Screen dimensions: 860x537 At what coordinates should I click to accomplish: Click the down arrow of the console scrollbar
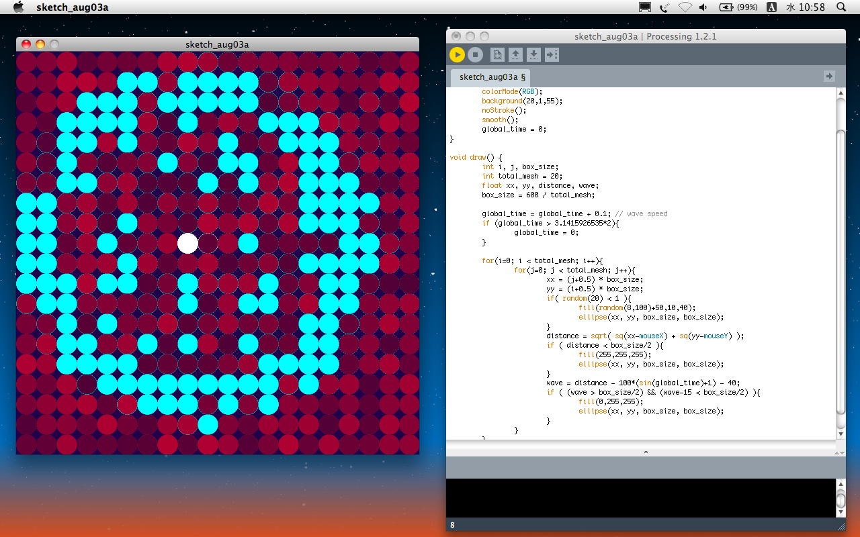[x=841, y=512]
